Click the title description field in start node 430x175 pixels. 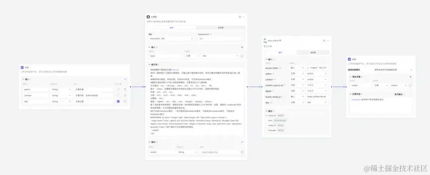pos(93,101)
